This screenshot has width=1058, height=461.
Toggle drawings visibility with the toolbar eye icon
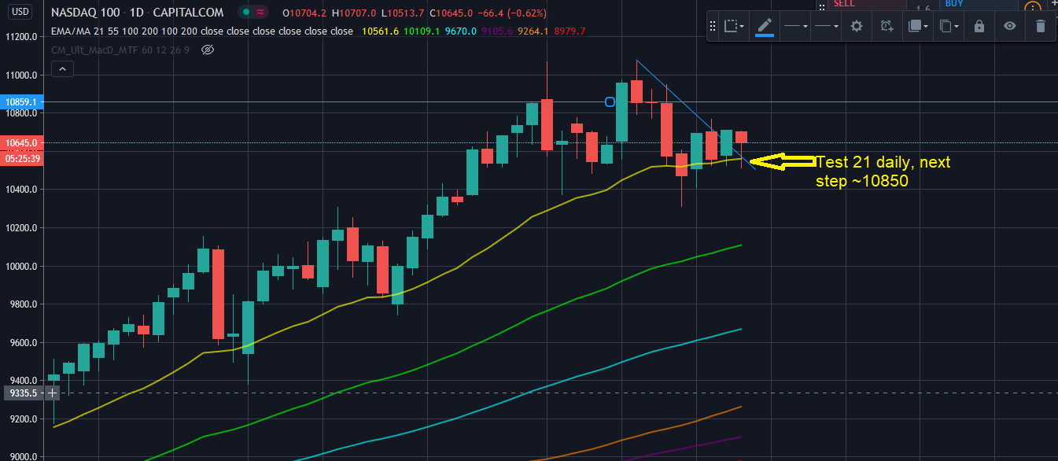(1009, 25)
